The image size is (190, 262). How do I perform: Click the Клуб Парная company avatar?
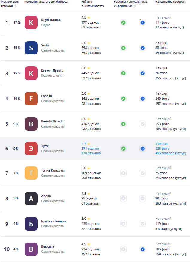click(31, 22)
